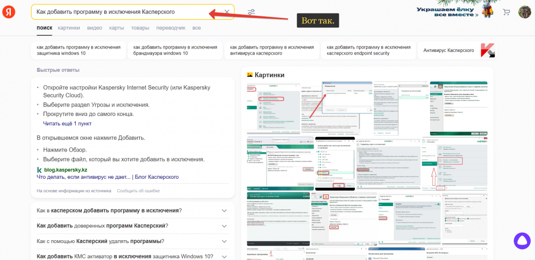Open the все tab

pyautogui.click(x=197, y=28)
